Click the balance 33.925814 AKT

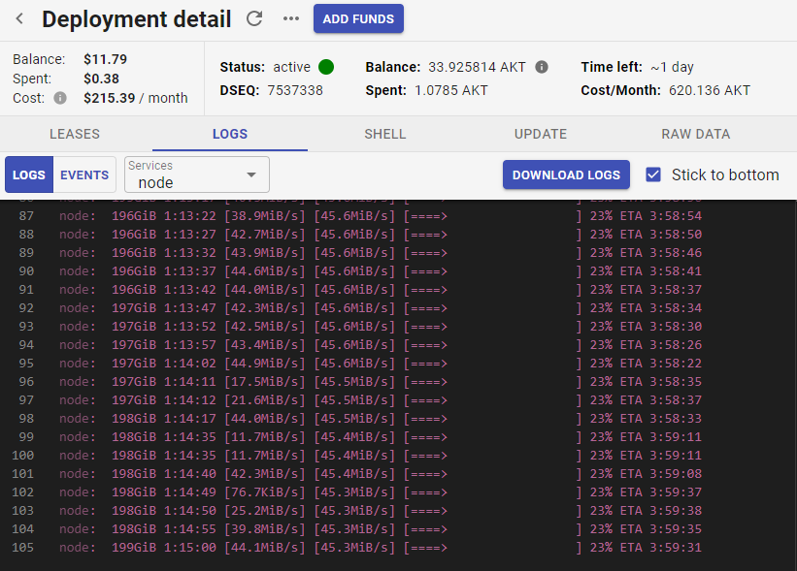(x=477, y=67)
